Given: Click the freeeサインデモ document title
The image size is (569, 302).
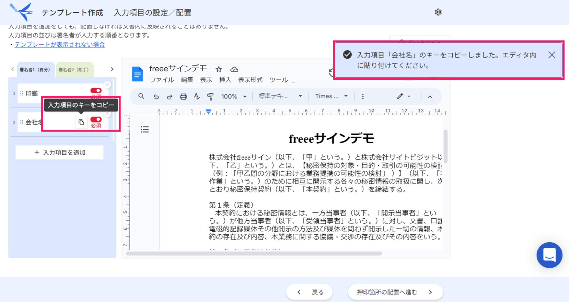Looking at the screenshot, I should 178,69.
